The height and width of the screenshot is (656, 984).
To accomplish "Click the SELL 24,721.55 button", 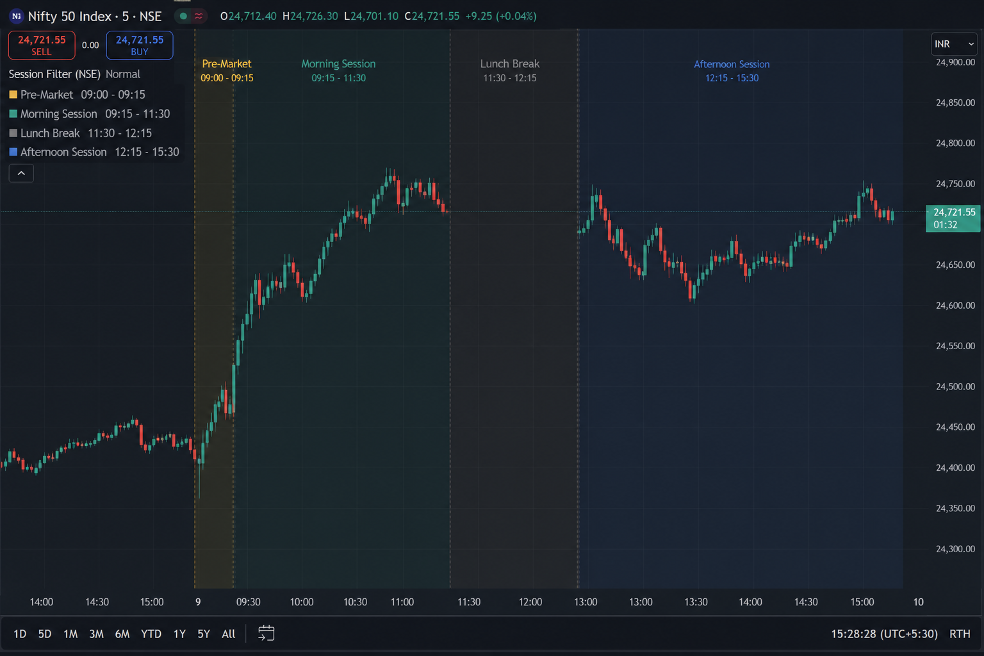I will (42, 45).
